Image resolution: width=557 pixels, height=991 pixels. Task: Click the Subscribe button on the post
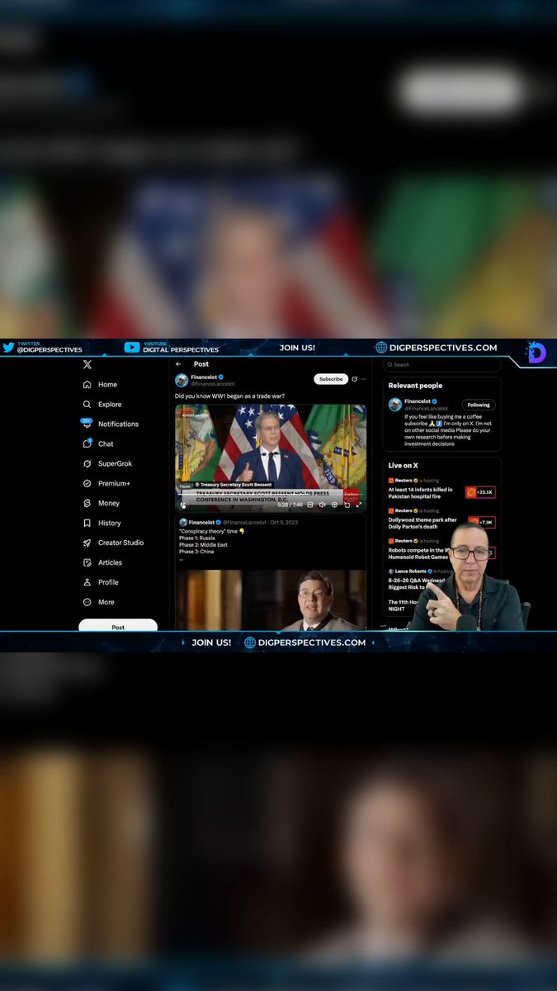(331, 379)
